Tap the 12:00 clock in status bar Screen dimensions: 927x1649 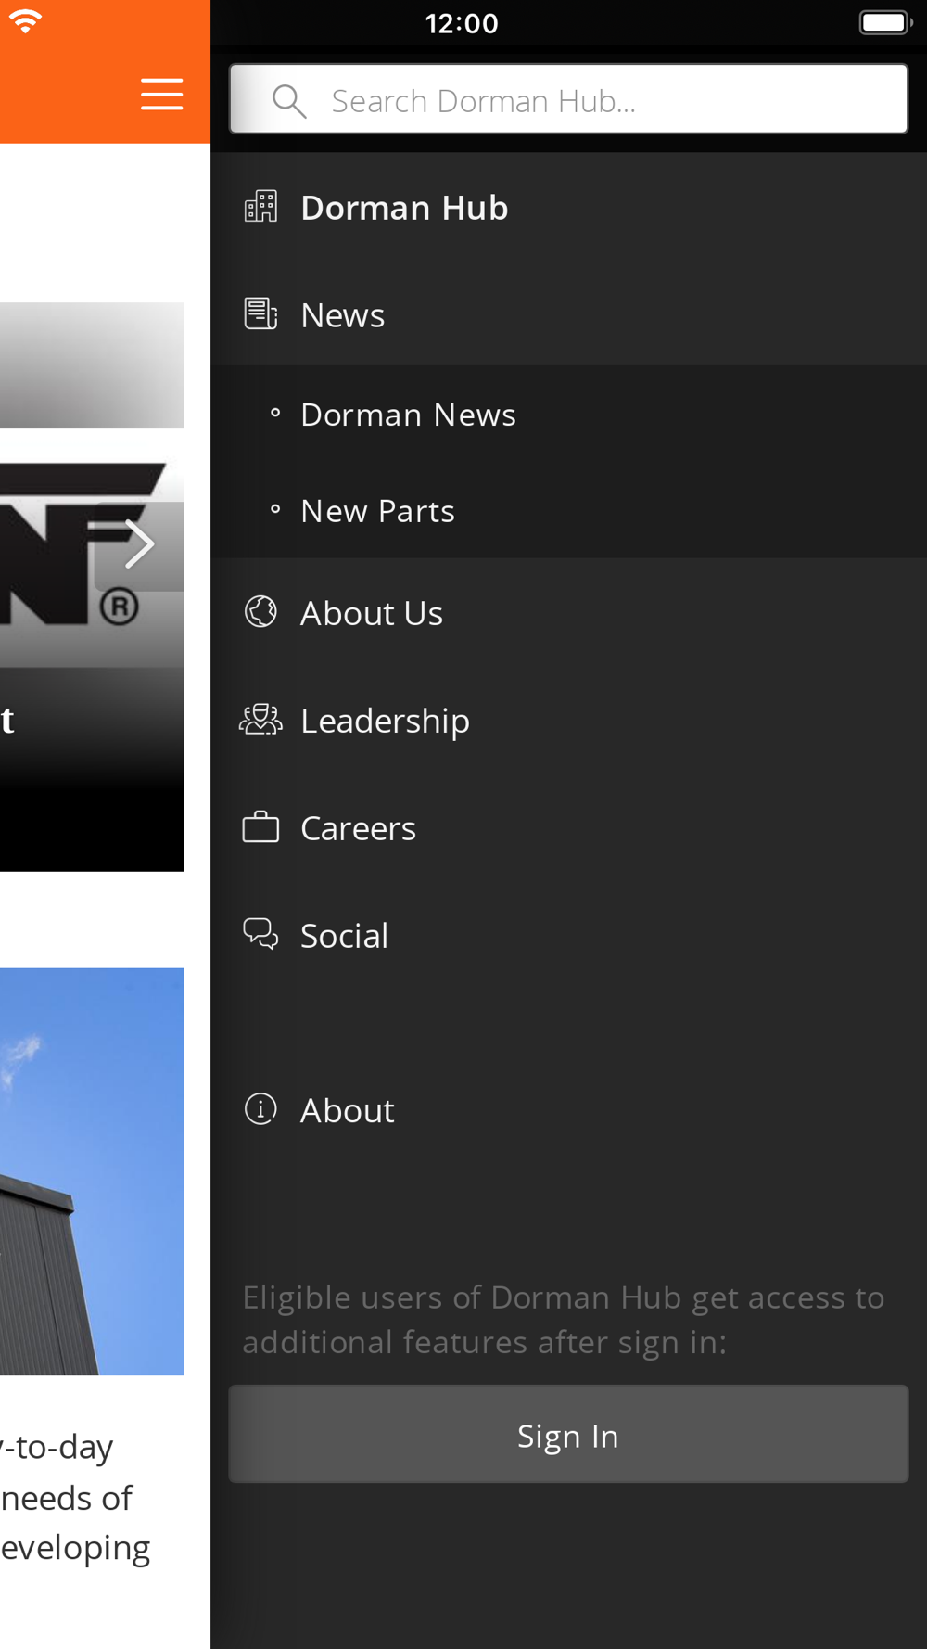462,23
